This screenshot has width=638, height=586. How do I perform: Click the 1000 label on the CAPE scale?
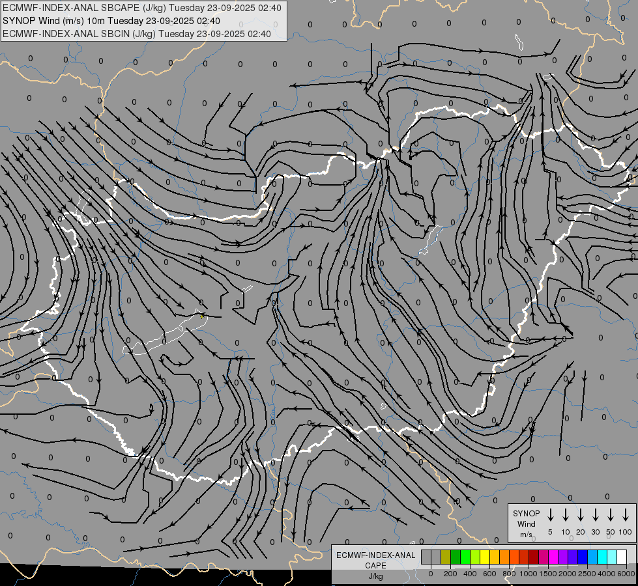529,574
